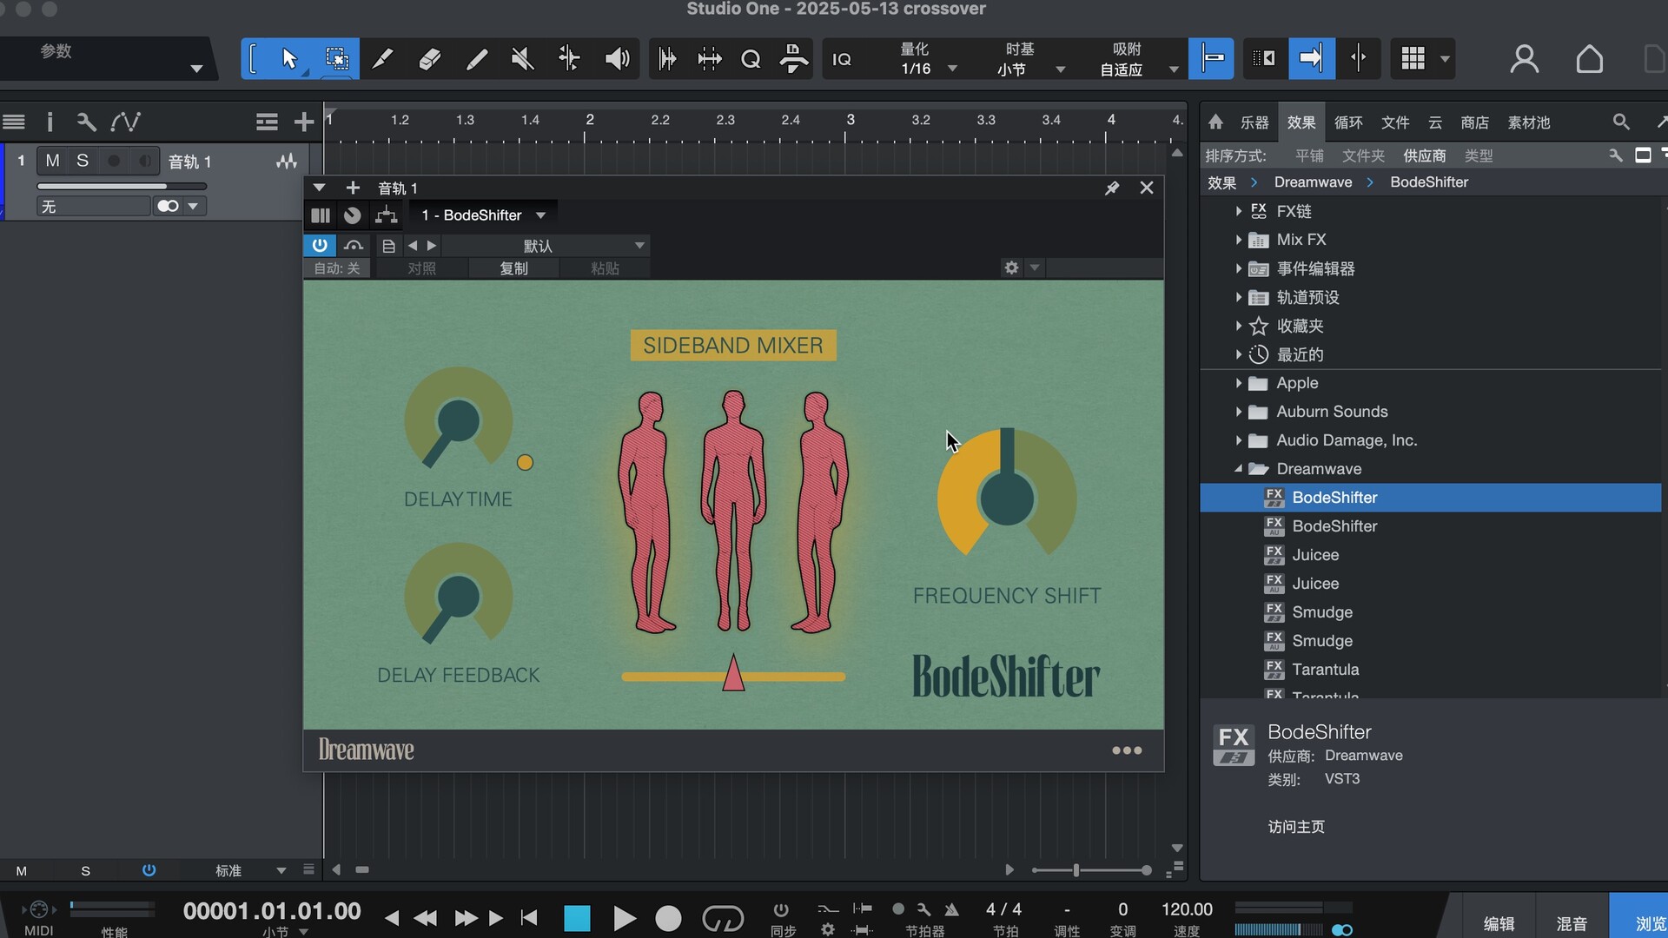Select the Eraser tool
1668x938 pixels.
pyautogui.click(x=430, y=59)
